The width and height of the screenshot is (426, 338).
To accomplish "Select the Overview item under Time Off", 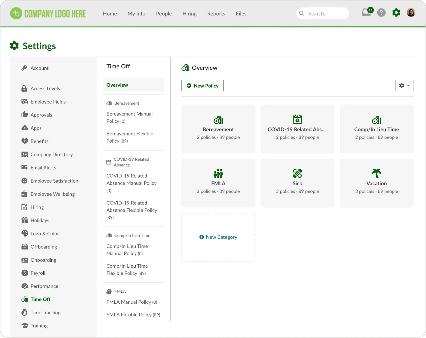I will click(x=117, y=85).
